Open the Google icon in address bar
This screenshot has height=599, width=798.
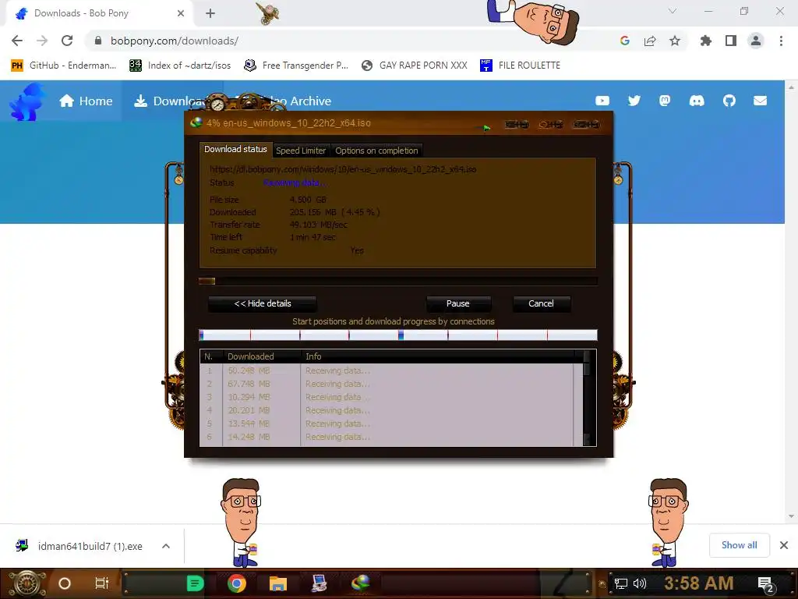(x=625, y=41)
